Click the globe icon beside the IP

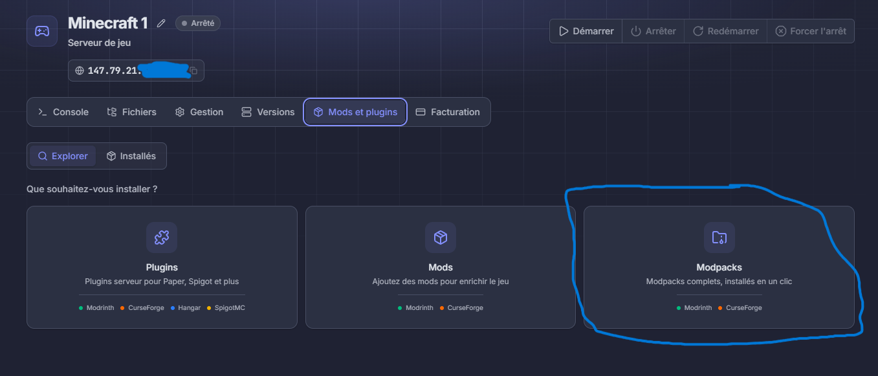pos(80,71)
